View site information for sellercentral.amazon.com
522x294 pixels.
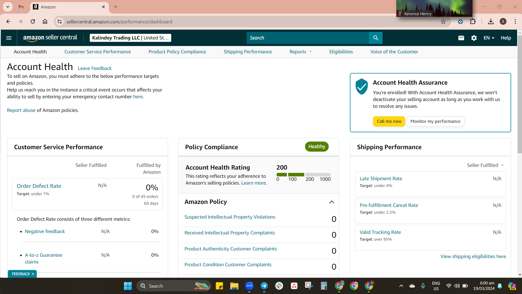coord(60,22)
